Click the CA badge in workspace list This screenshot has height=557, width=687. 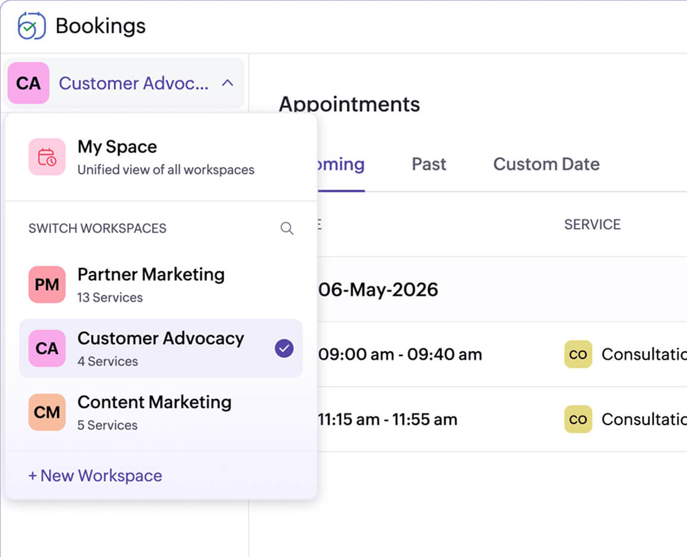coord(47,348)
